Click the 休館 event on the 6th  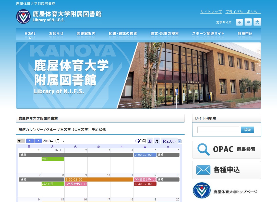tap(168, 155)
